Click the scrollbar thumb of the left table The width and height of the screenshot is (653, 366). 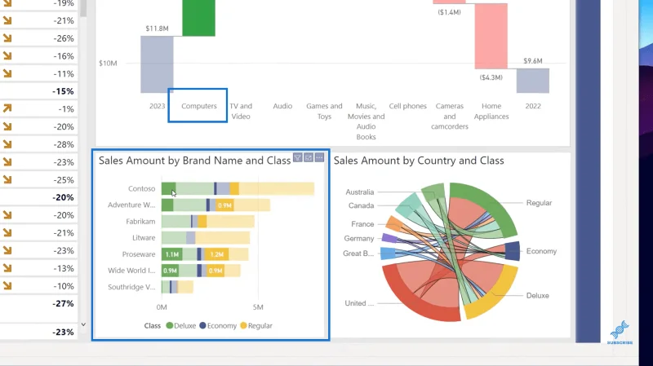pos(83,7)
